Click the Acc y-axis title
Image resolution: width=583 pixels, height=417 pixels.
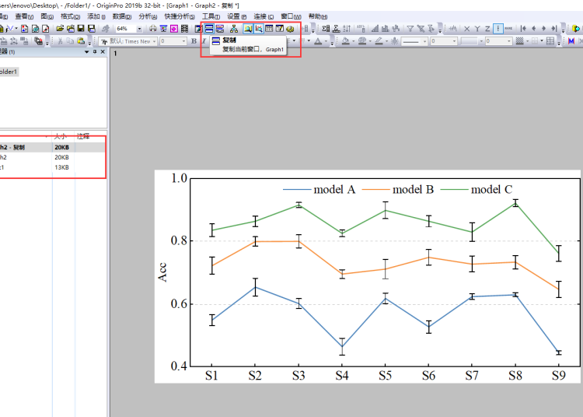[x=162, y=272]
